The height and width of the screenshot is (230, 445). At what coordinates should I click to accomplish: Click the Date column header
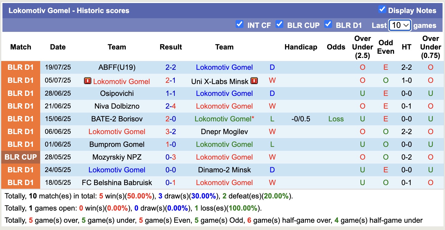[x=58, y=47]
